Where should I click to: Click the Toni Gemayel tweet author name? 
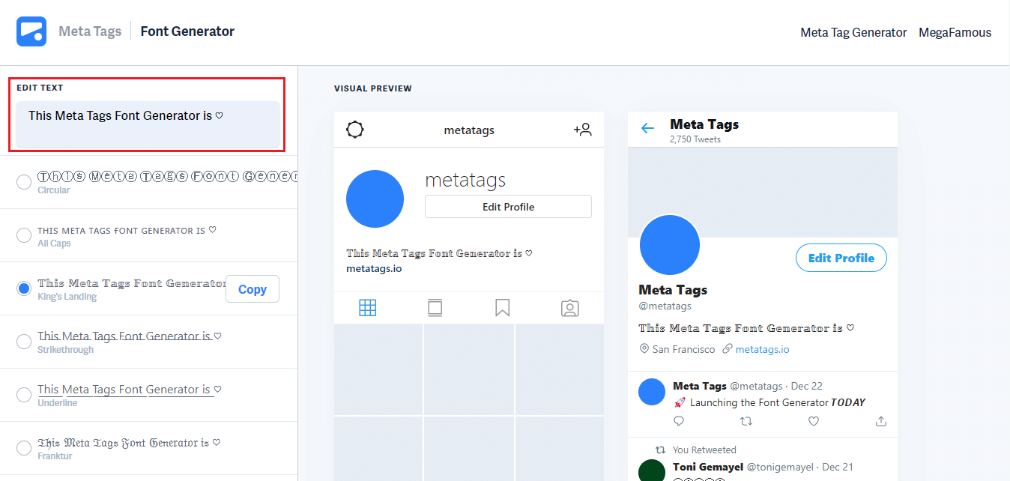(x=708, y=467)
